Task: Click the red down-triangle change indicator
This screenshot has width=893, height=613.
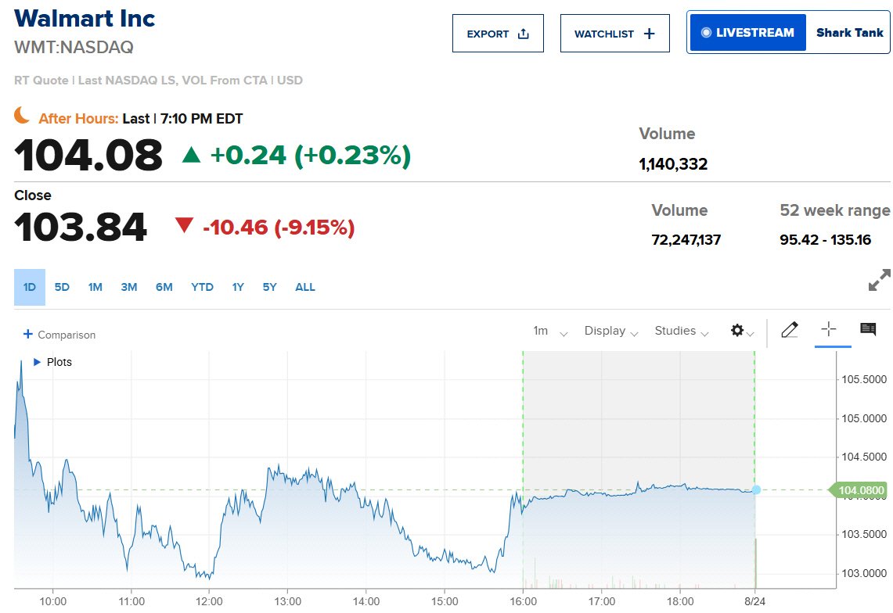Action: pyautogui.click(x=184, y=225)
